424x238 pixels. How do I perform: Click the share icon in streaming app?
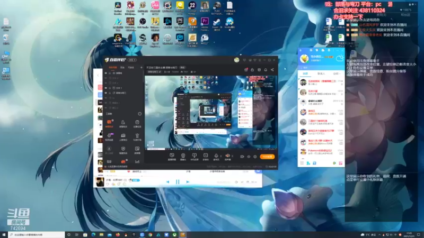coord(272,70)
